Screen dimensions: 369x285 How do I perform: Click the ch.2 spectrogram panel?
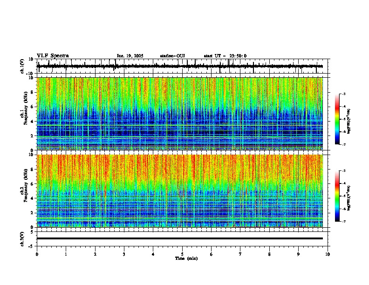tap(180, 191)
